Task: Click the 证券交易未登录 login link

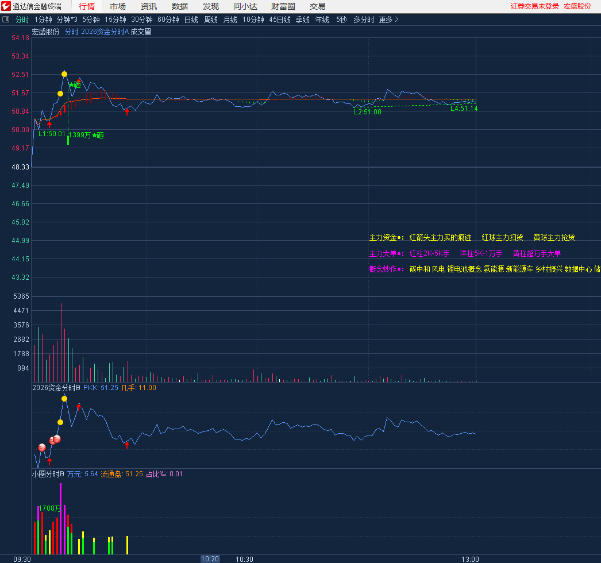Action: tap(534, 6)
